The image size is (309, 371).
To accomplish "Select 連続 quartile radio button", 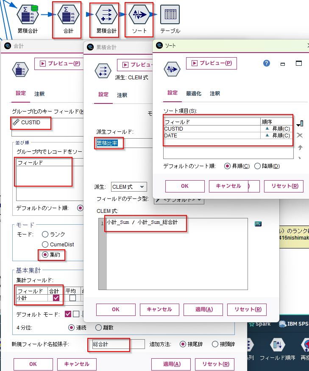I will 71,327.
